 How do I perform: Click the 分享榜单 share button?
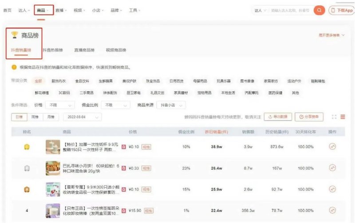(x=309, y=117)
